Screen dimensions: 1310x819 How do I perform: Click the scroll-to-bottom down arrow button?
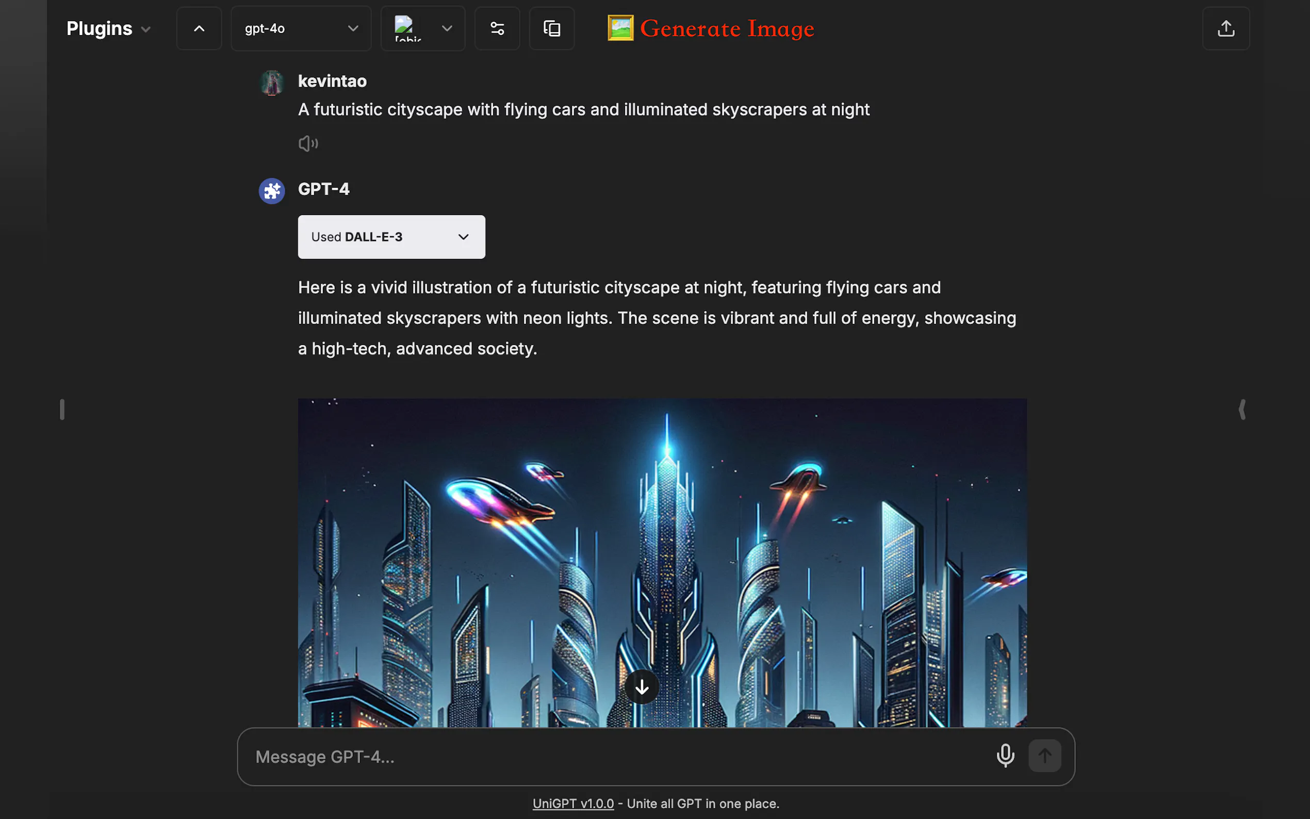coord(642,687)
